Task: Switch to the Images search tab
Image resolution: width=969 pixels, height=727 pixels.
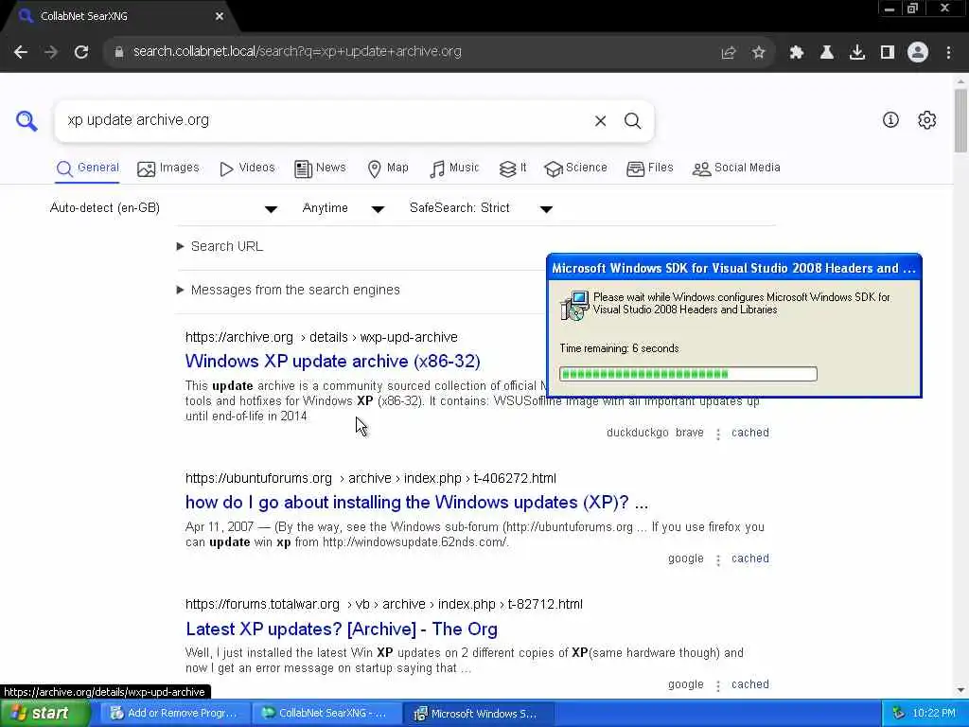Action: click(168, 168)
